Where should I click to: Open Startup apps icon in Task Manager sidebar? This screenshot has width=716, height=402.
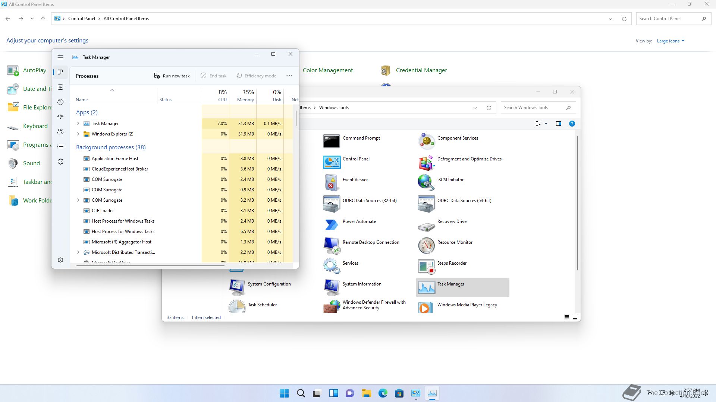click(60, 117)
